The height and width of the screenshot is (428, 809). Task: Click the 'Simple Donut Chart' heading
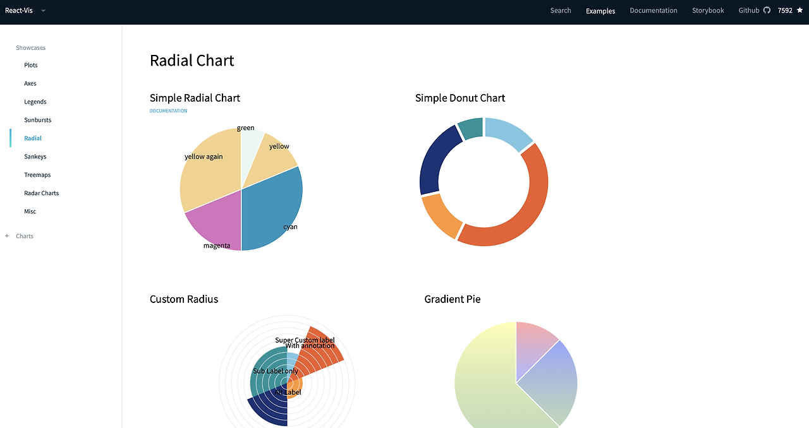(460, 98)
